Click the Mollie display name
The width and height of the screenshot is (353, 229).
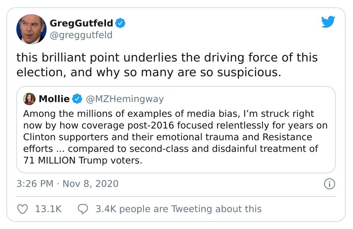click(x=54, y=98)
